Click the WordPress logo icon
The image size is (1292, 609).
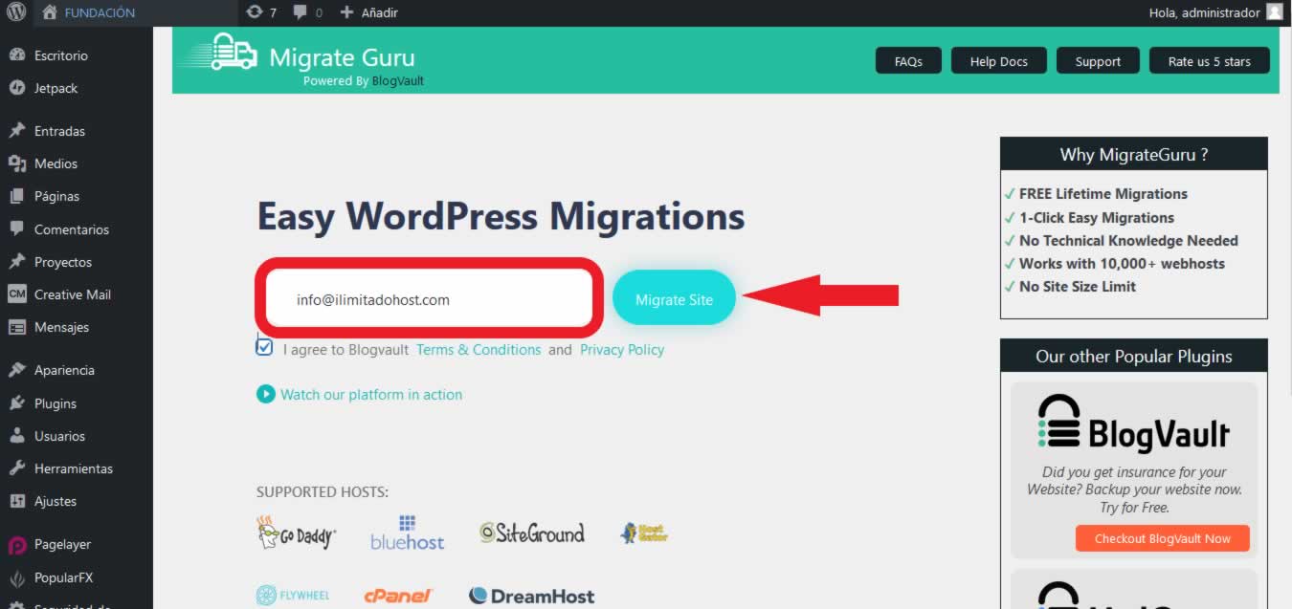[x=16, y=12]
